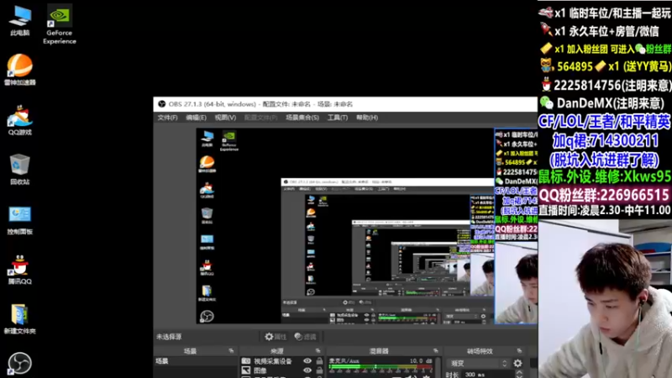This screenshot has width=672, height=378.
Task: Click the 麦克风/Aux mixer label
Action: point(344,361)
